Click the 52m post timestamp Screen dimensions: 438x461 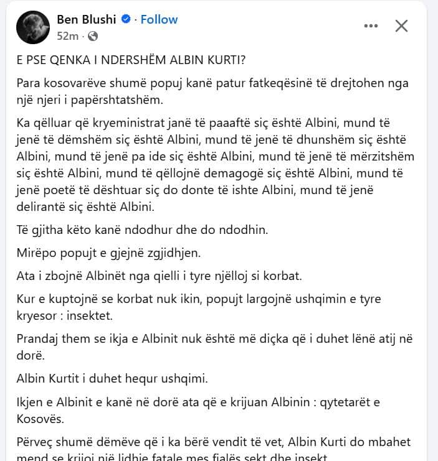pyautogui.click(x=67, y=36)
